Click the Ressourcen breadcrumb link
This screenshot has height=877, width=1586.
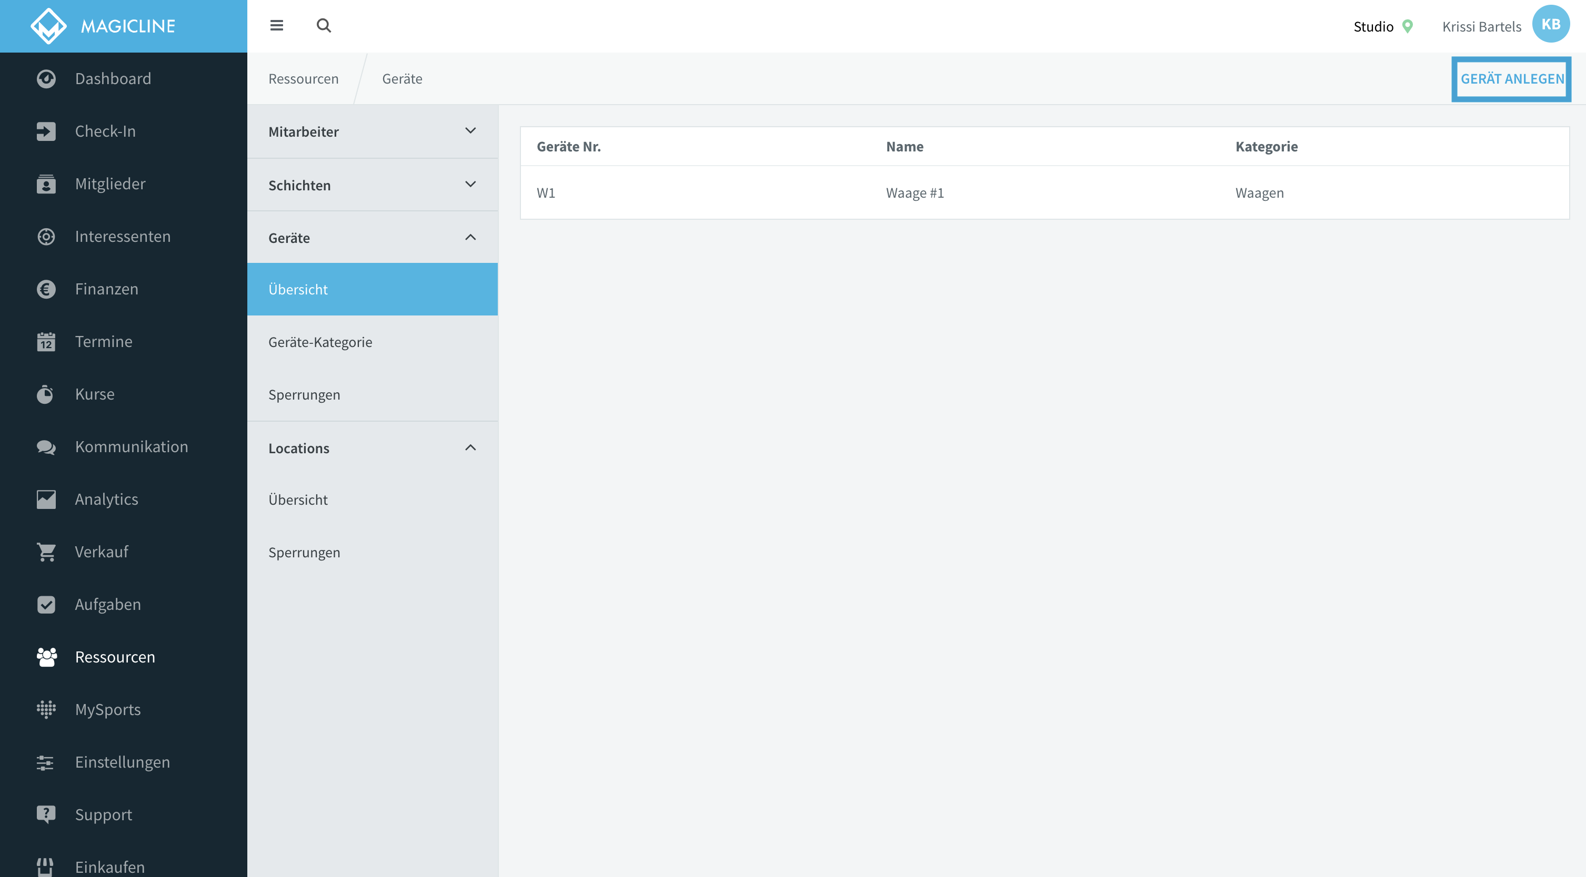point(304,79)
